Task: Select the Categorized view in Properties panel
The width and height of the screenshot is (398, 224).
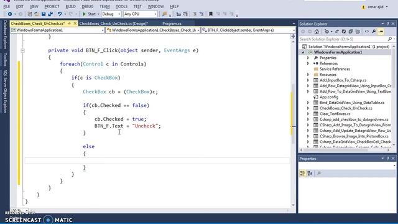Action: [x=303, y=173]
